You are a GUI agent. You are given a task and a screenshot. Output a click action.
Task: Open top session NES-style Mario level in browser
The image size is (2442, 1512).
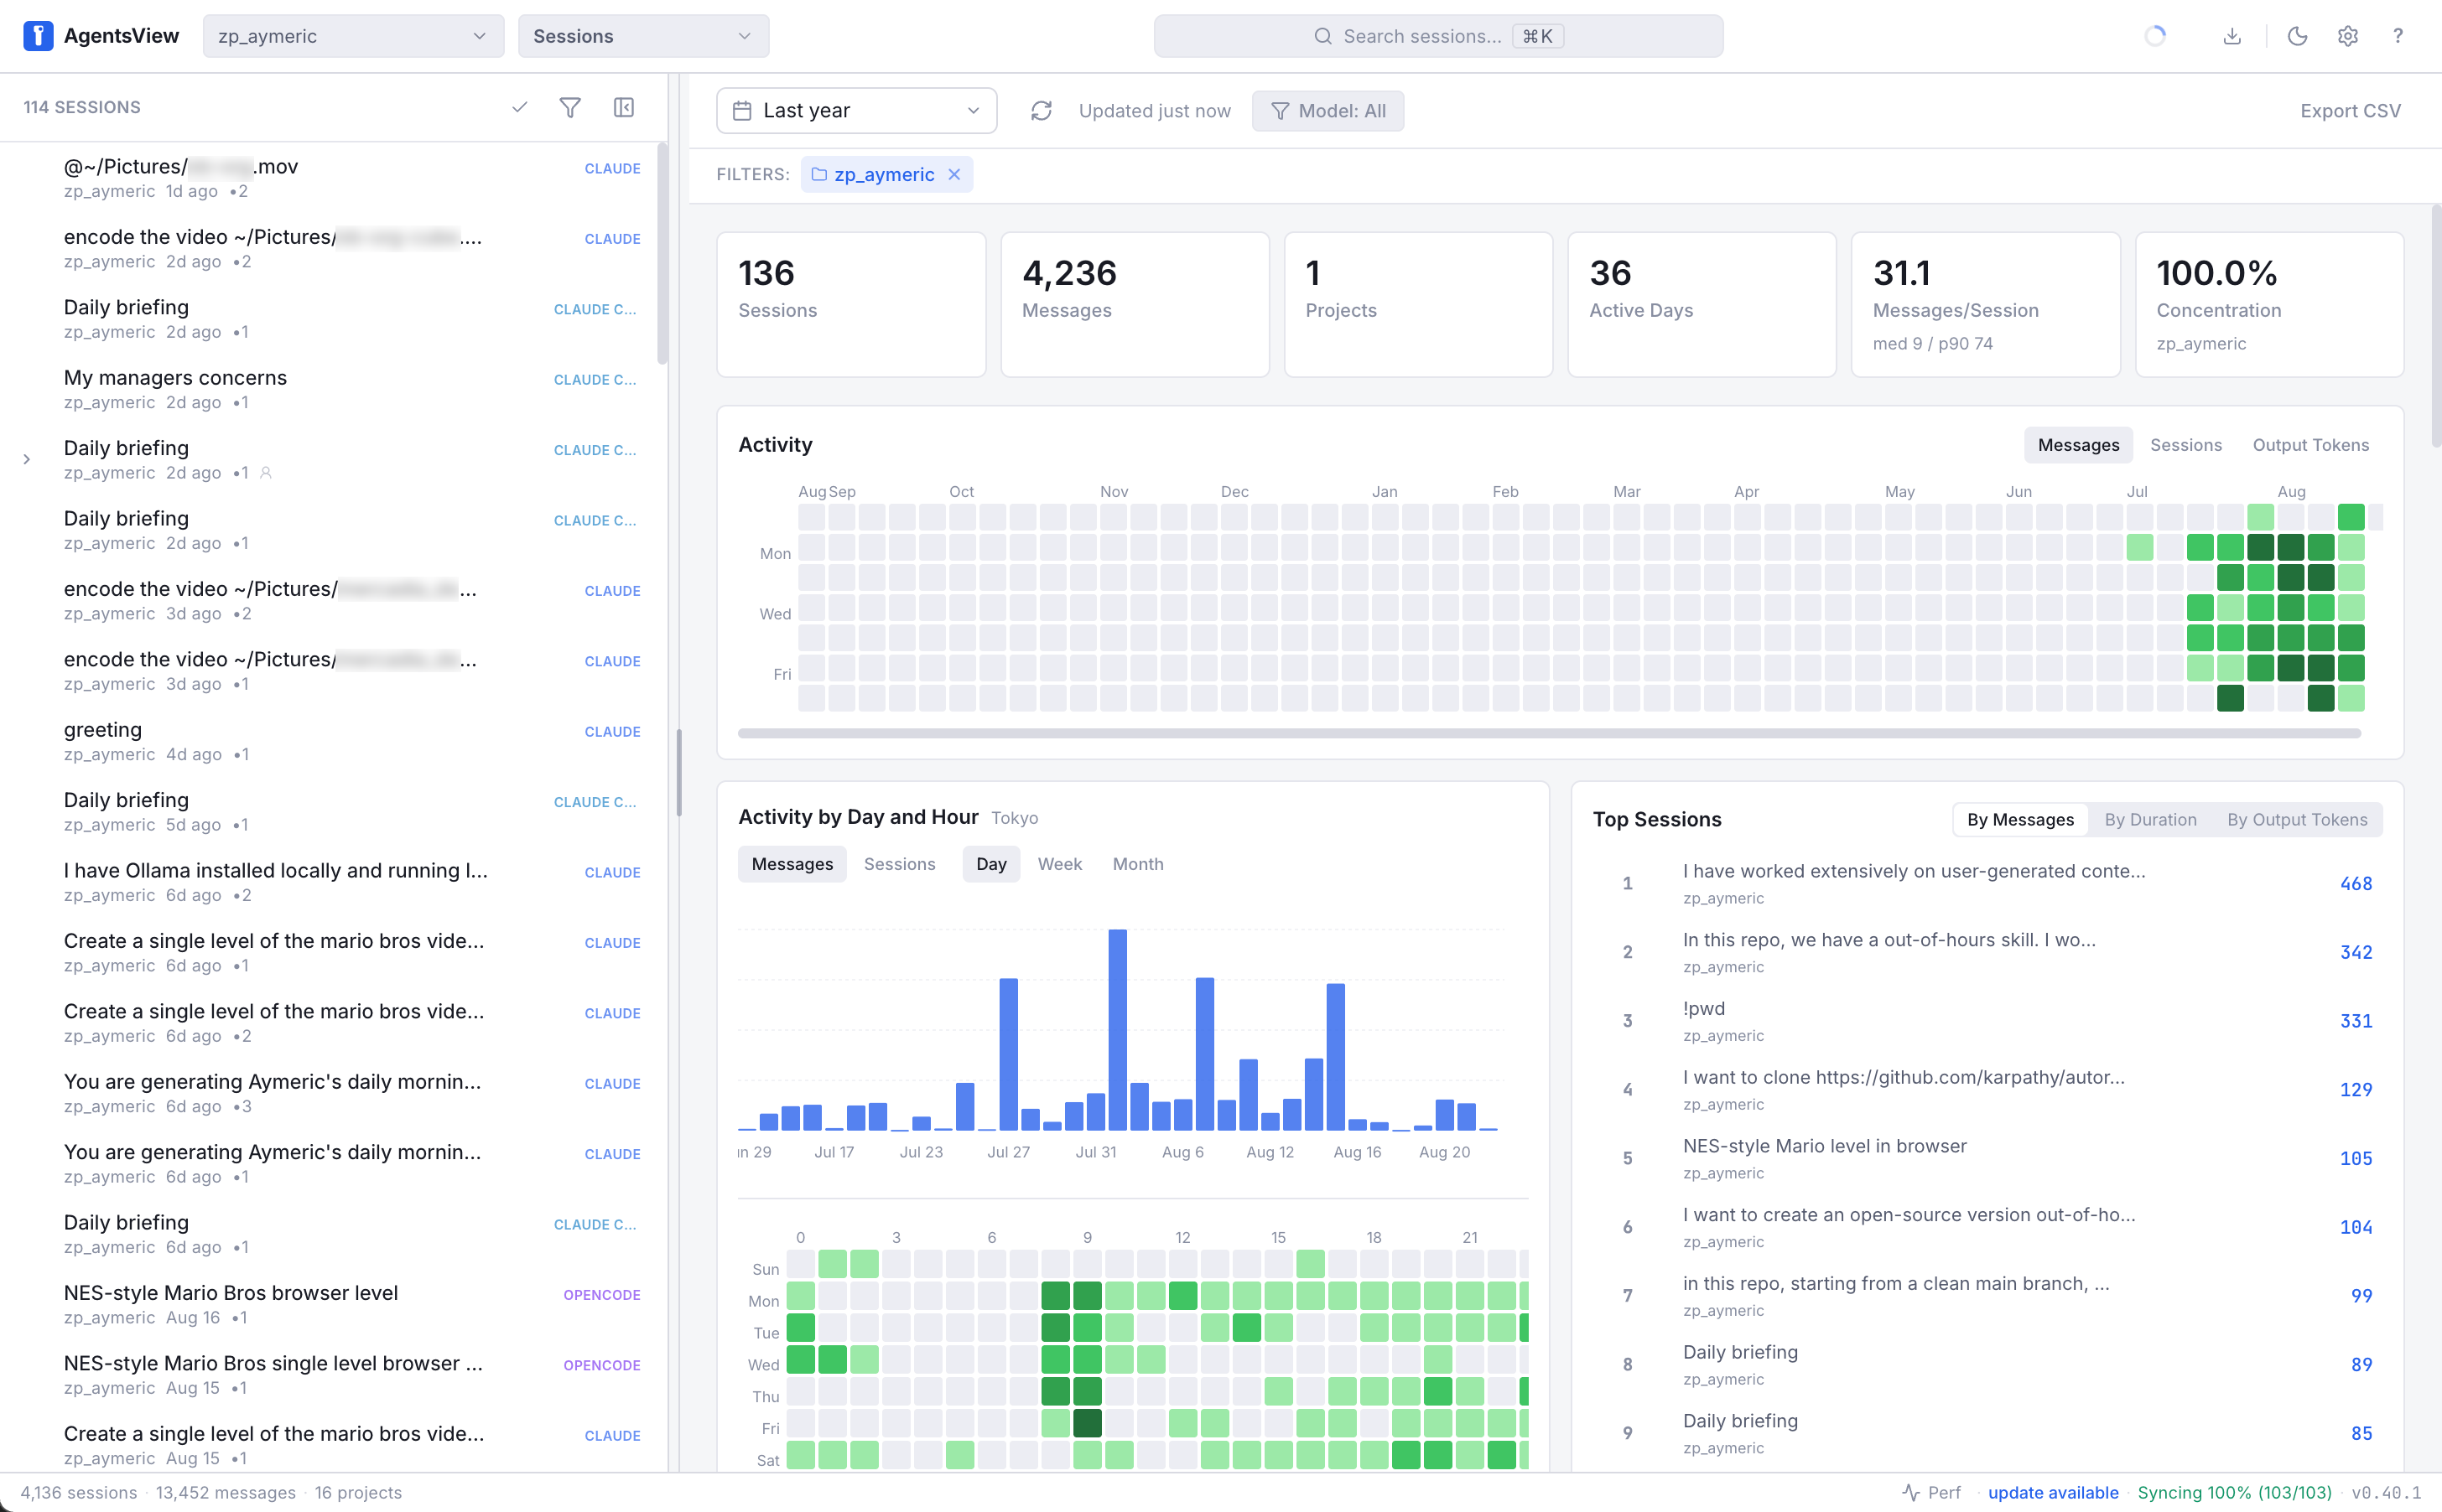point(1987,1158)
